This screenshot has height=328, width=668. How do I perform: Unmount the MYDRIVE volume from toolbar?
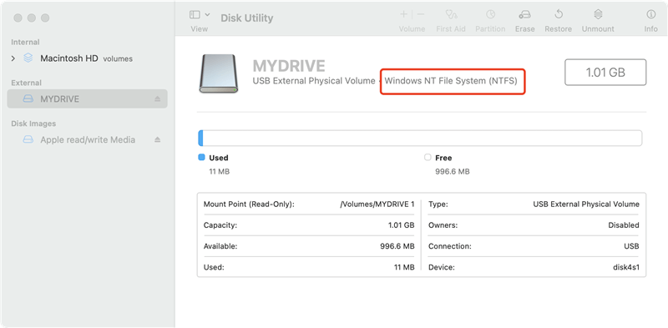(x=598, y=21)
